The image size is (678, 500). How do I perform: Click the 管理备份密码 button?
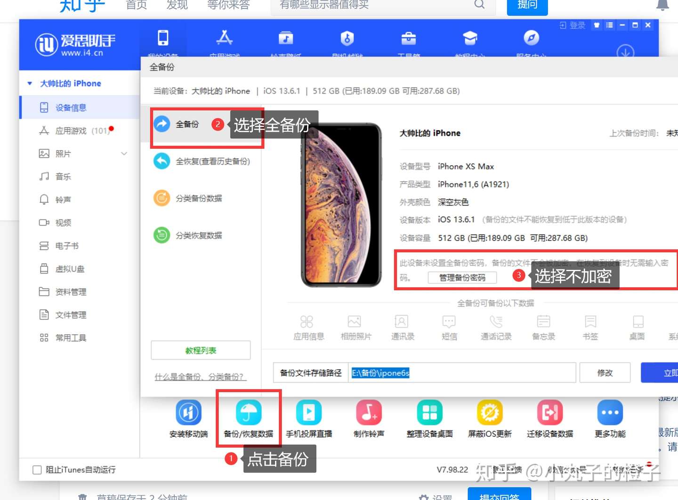tap(462, 278)
